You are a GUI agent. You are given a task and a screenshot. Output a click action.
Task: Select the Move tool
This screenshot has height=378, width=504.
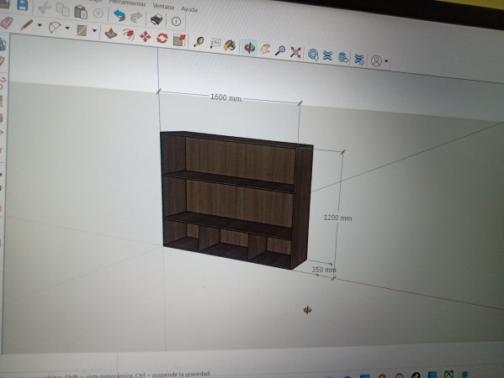click(x=146, y=37)
